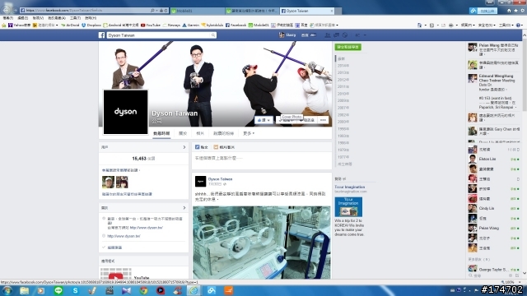Open the YouTube app thumbnail in Apps section
The width and height of the screenshot is (527, 296).
(116, 274)
